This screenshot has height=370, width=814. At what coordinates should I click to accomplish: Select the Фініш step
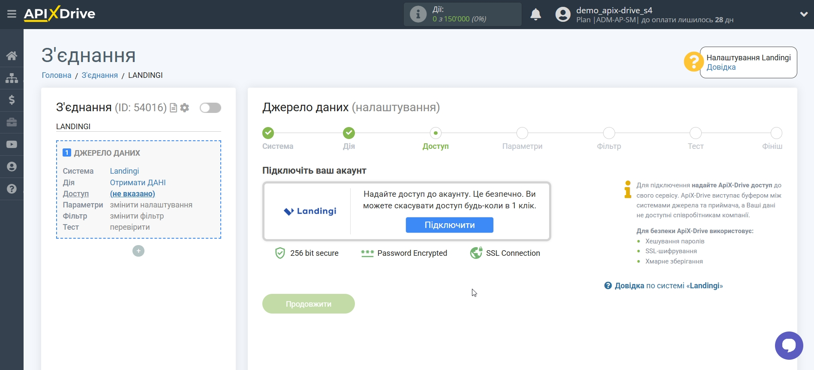(x=776, y=133)
